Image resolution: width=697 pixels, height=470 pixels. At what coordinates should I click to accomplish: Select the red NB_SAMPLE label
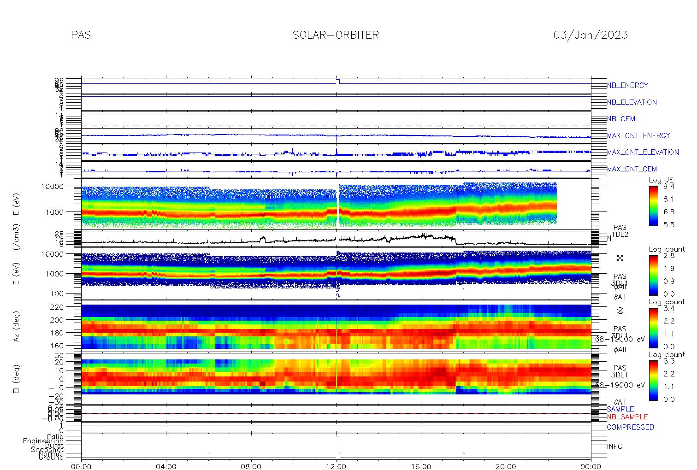[x=627, y=417]
